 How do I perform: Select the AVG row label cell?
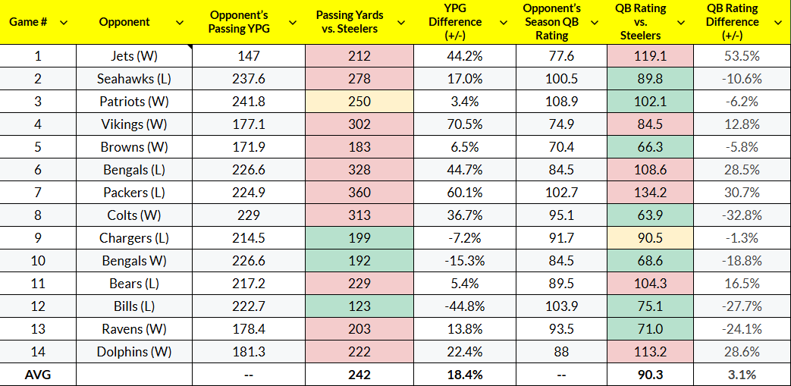pyautogui.click(x=38, y=375)
